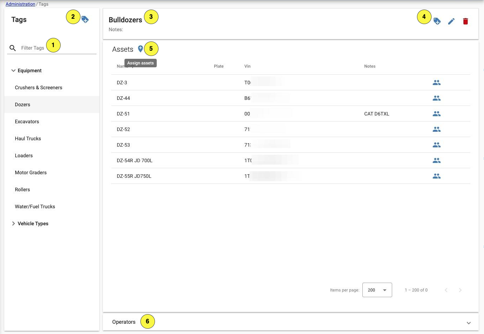Open the people icon in the DZ-51 row
This screenshot has height=334, width=484.
pos(436,114)
